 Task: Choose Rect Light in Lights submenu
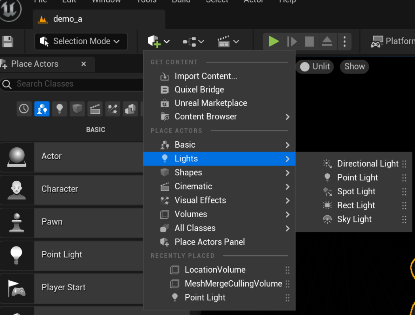click(354, 206)
